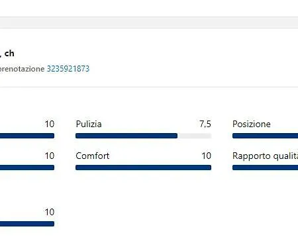Click the bold 'ch' country code text
This screenshot has width=298, height=247.
tap(9, 54)
